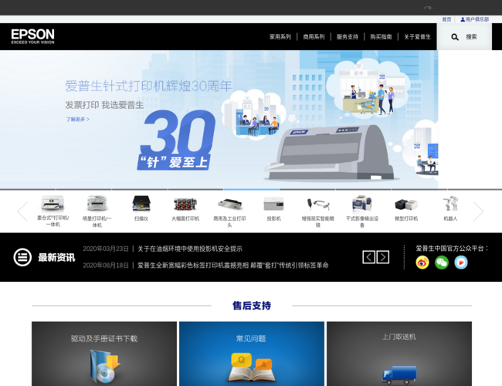The width and height of the screenshot is (502, 386).
Task: Select the commercial and industrial printhead icon
Action: click(229, 205)
